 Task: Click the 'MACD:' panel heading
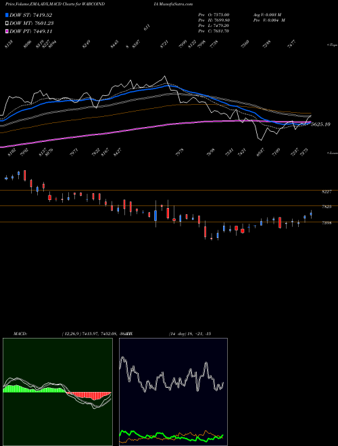coord(20,334)
